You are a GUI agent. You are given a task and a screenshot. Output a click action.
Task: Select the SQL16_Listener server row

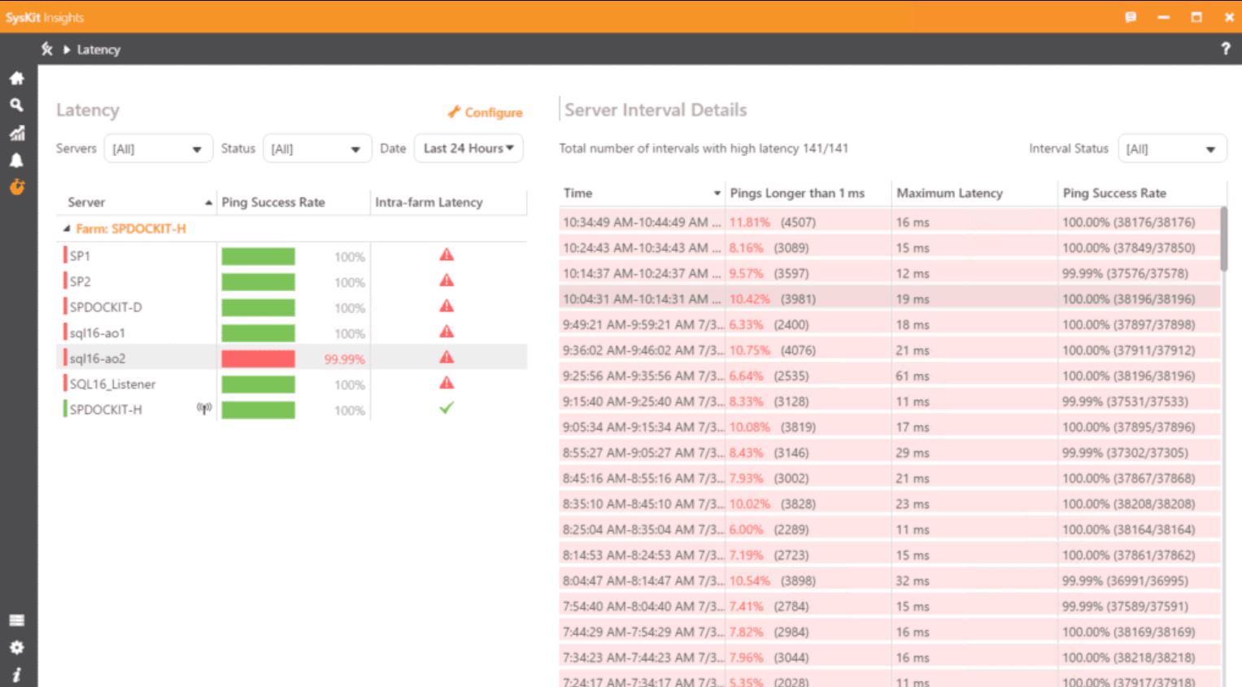click(x=291, y=384)
